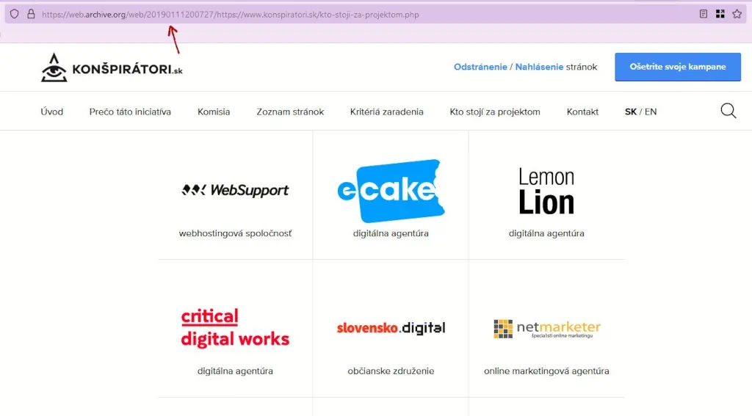Switch language to EN
The image size is (752, 416).
coord(651,112)
